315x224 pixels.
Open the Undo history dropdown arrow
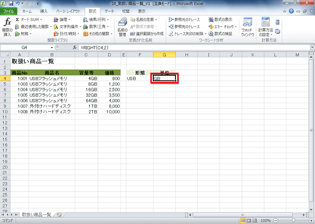point(22,3)
